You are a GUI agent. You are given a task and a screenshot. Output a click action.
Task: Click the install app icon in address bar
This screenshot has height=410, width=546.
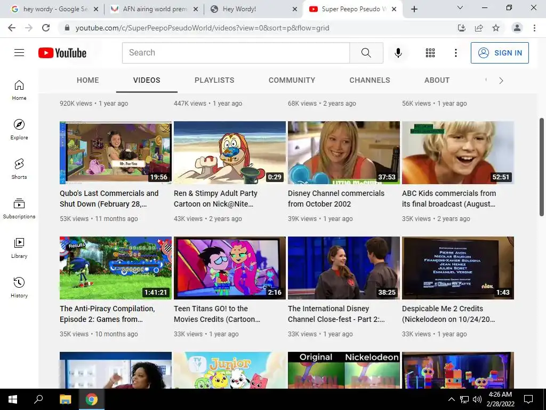coord(461,28)
